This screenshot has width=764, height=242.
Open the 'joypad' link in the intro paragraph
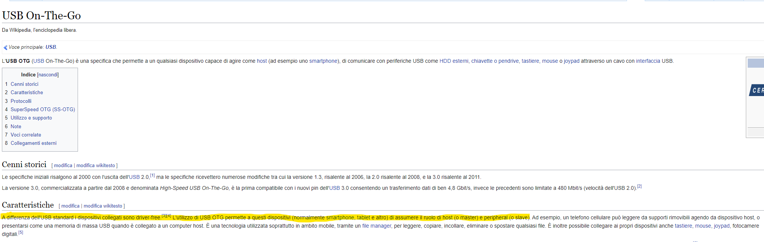click(572, 61)
